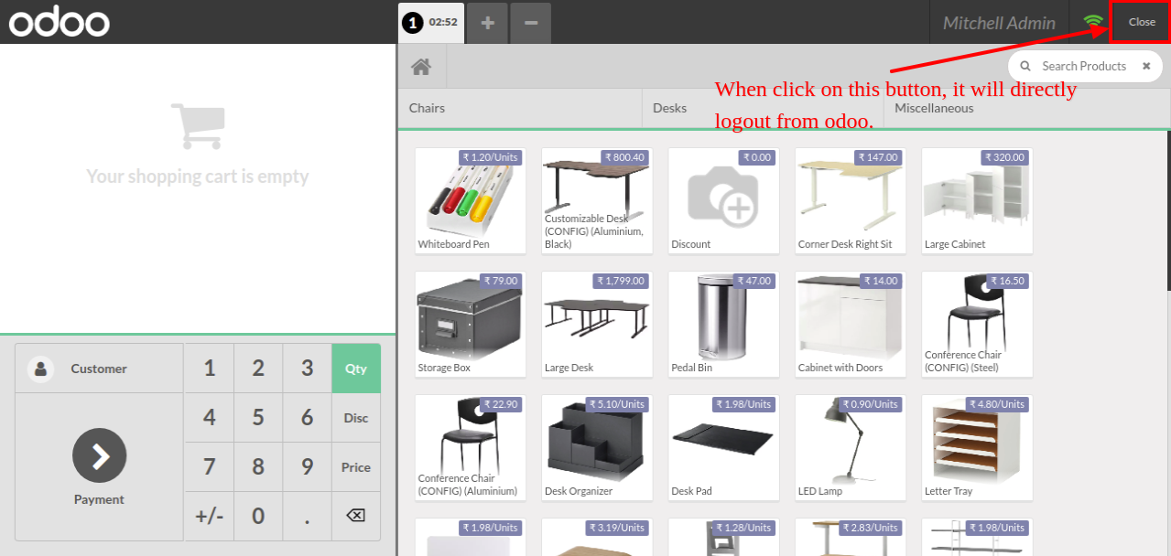Viewport: 1171px width, 556px height.
Task: Activate Price mode on numpad
Action: [x=356, y=467]
